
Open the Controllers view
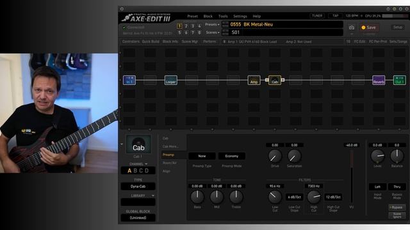click(x=131, y=42)
